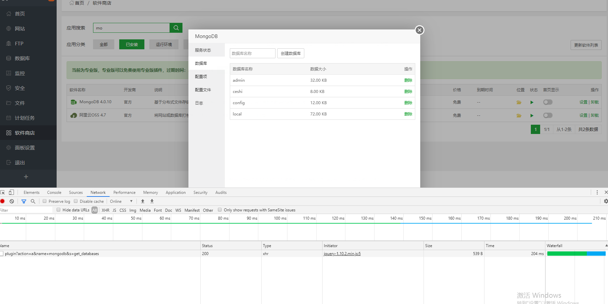Select the 已安装 category button
608x304 pixels.
tap(132, 44)
